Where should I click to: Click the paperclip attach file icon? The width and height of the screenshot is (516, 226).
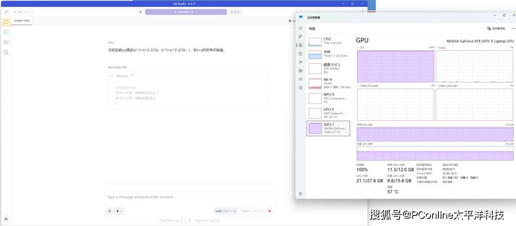[x=109, y=211]
